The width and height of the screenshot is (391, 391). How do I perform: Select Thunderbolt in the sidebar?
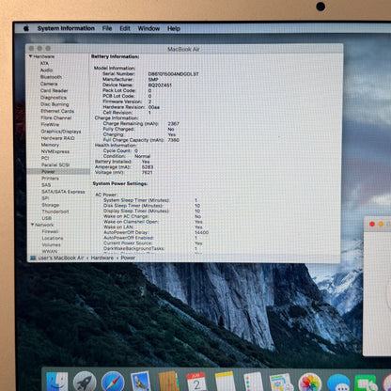point(55,211)
